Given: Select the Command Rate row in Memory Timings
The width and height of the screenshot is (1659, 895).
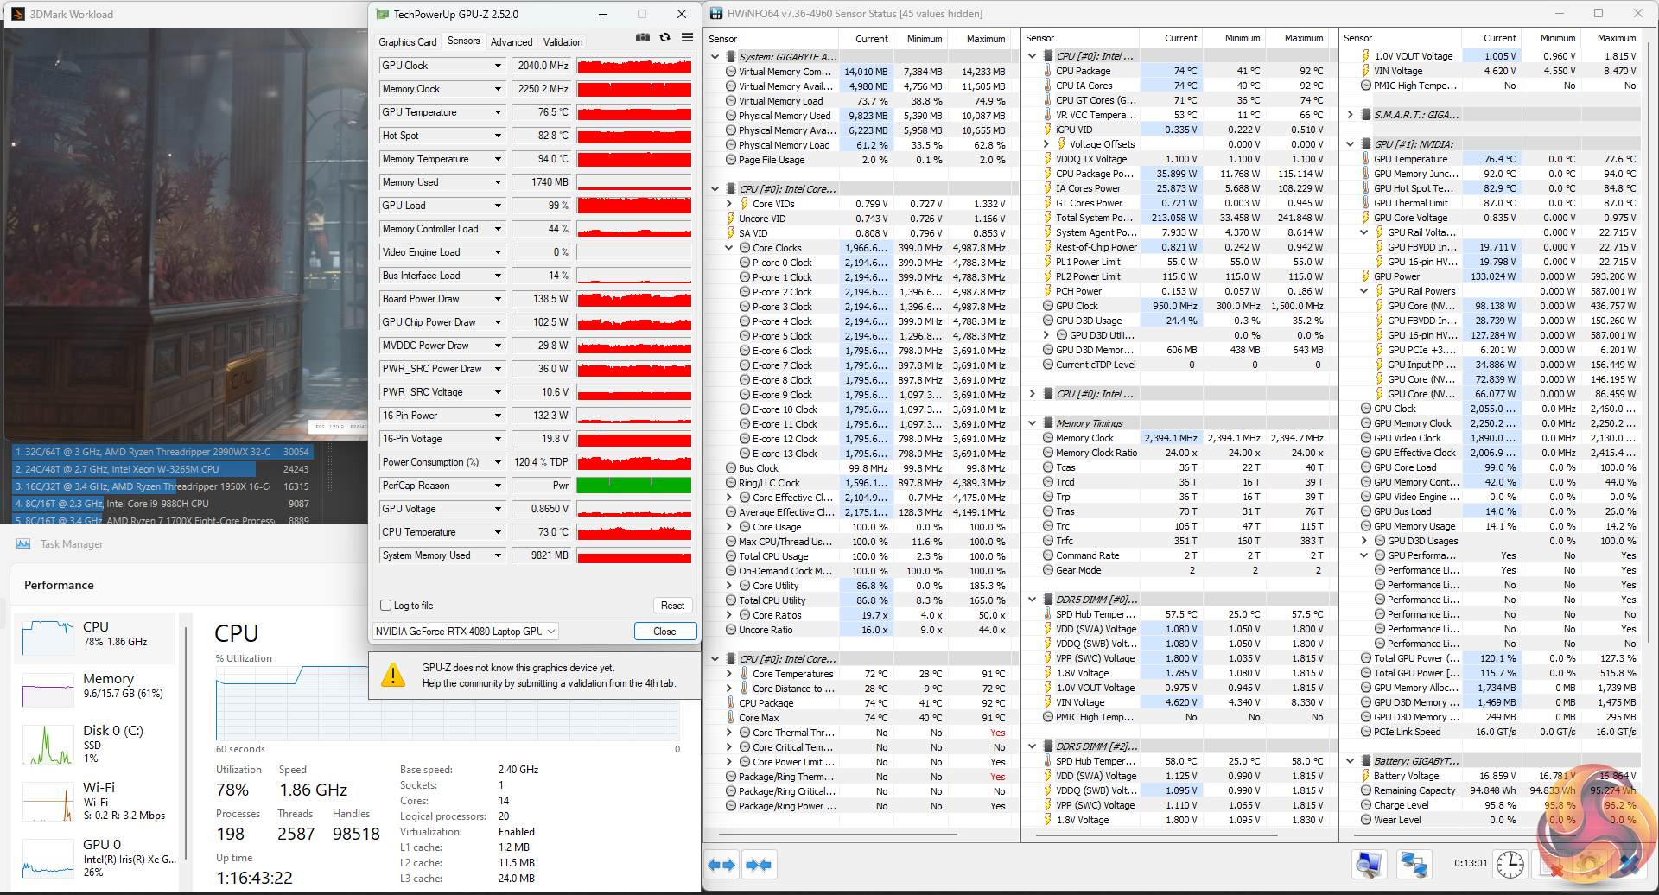Looking at the screenshot, I should tap(1183, 555).
